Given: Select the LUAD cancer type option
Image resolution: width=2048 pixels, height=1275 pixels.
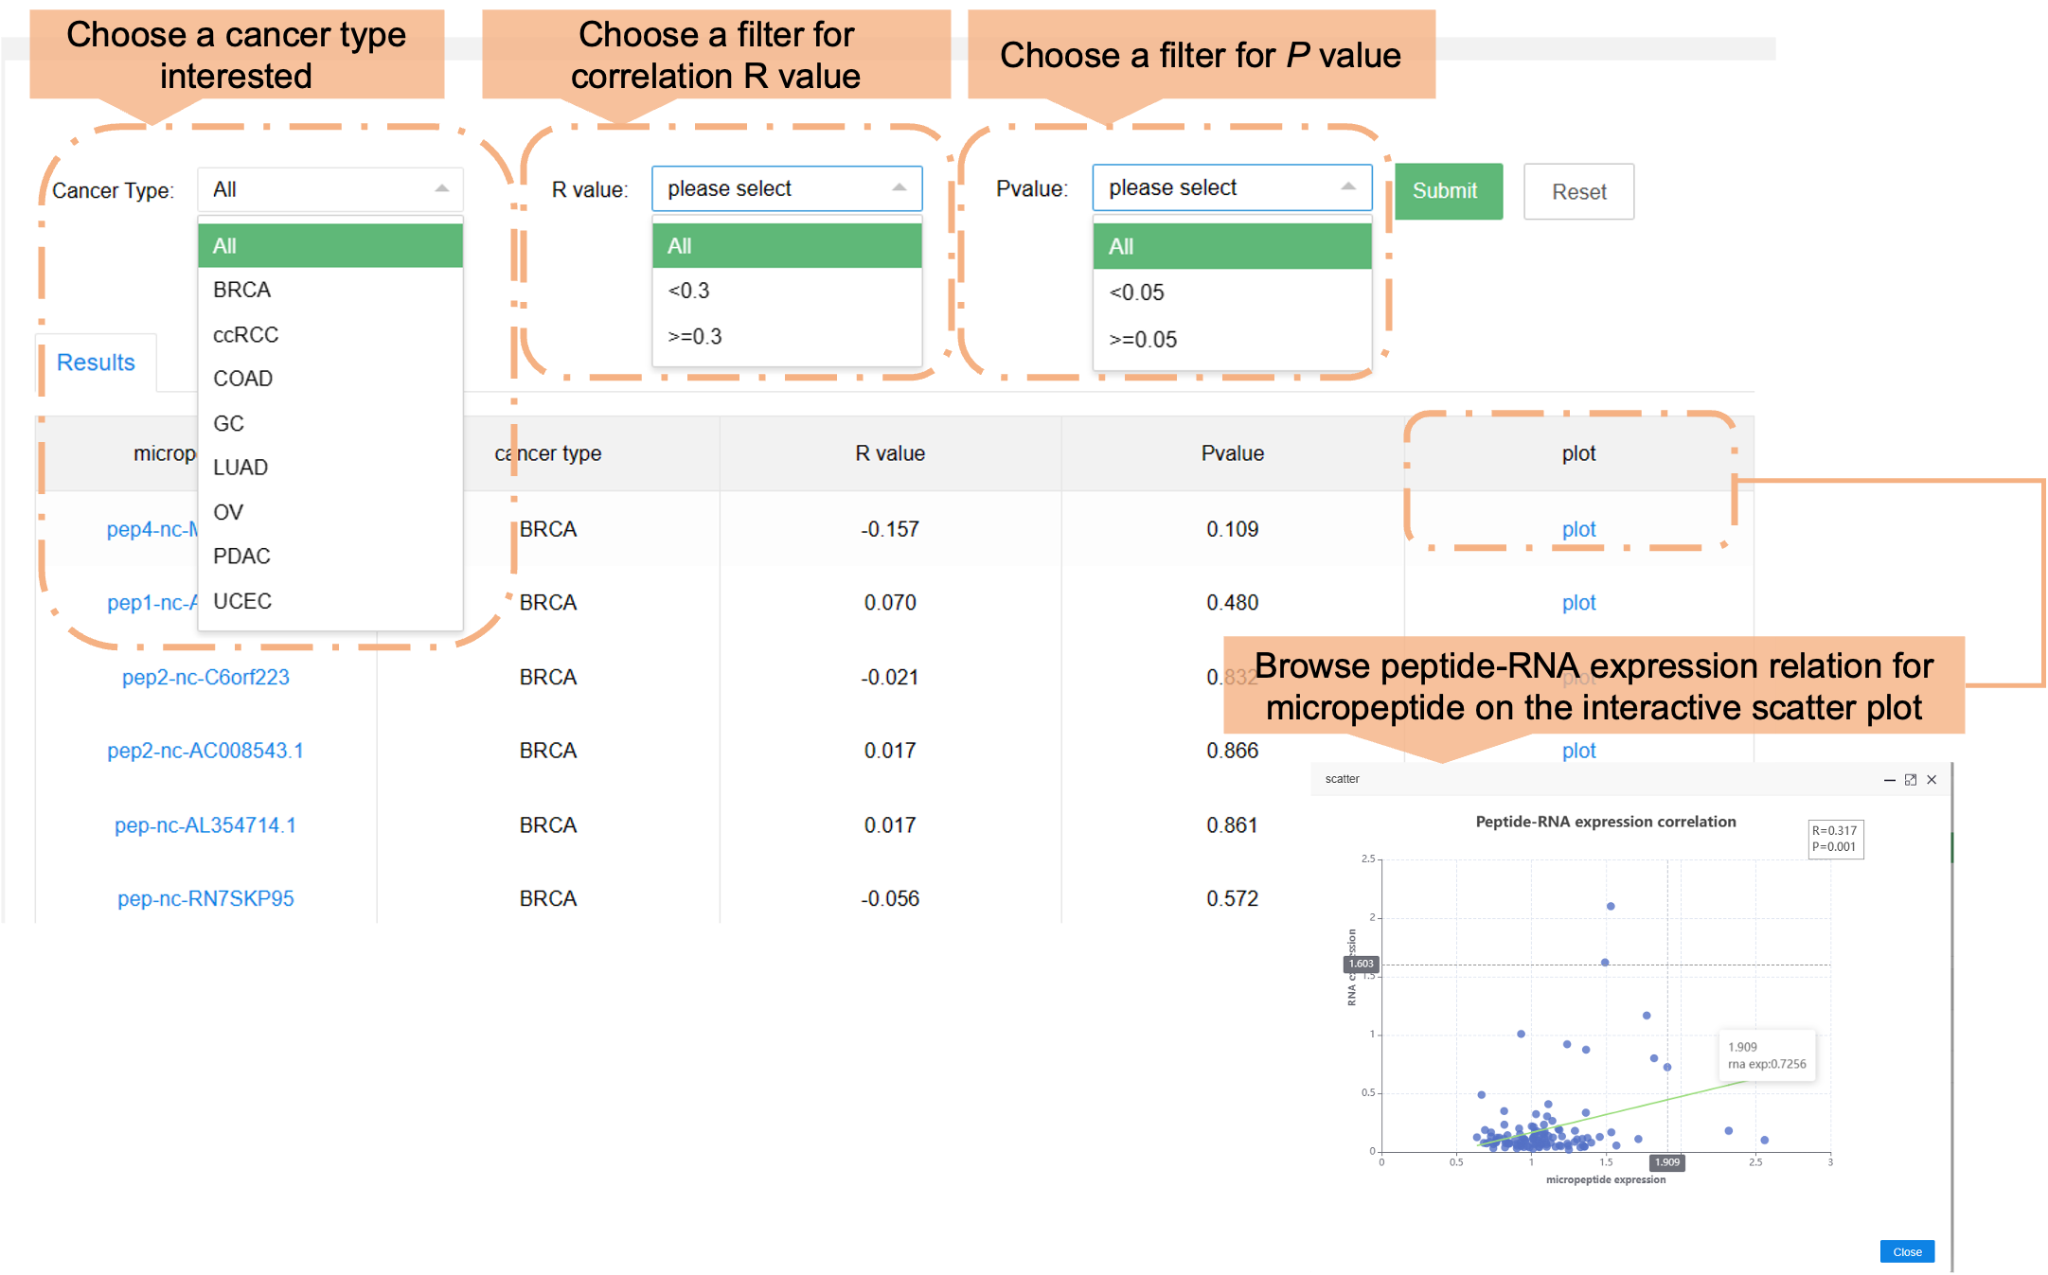Looking at the screenshot, I should pos(240,468).
